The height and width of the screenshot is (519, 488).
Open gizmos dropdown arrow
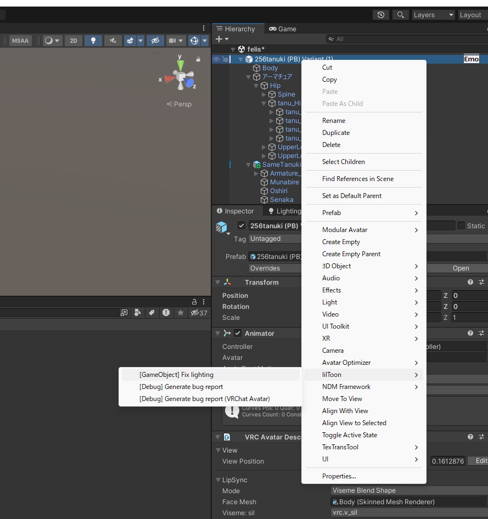coord(205,41)
